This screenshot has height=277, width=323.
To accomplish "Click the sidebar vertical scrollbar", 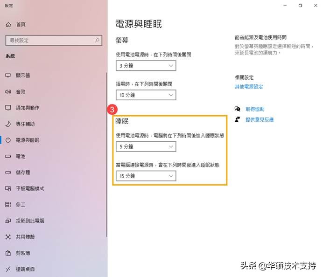I will pos(107,154).
